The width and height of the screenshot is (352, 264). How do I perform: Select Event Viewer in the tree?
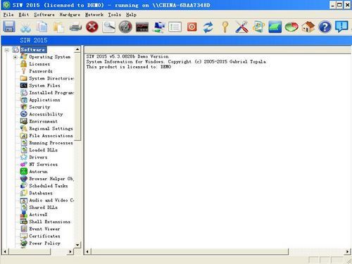[44, 229]
